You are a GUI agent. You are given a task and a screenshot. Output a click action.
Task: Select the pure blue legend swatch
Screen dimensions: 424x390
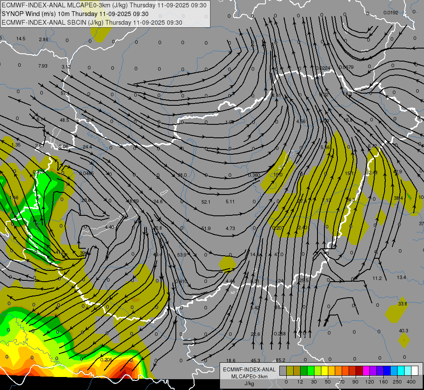(x=387, y=370)
